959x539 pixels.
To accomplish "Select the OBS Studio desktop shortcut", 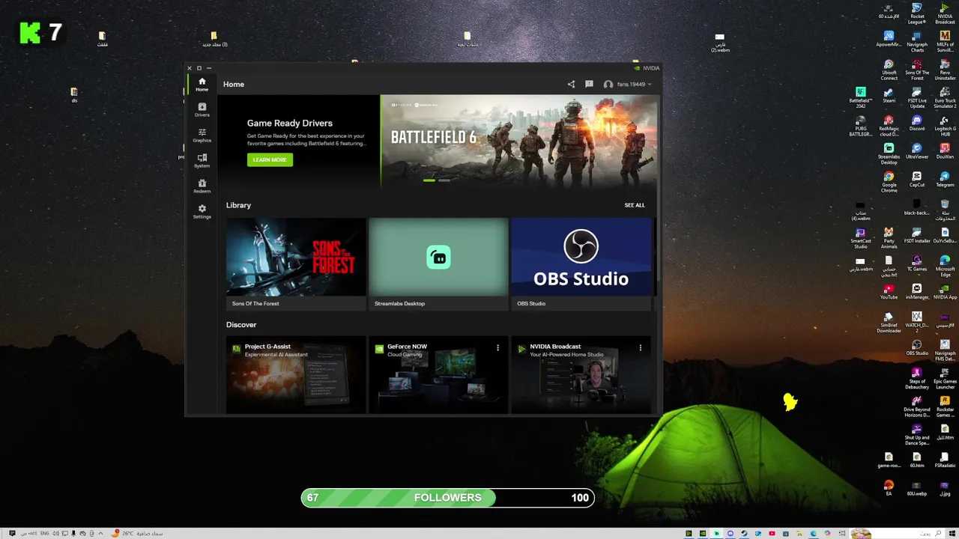I will pos(917,347).
